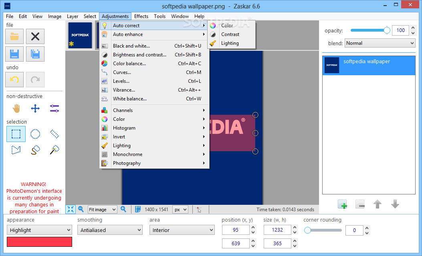Click the image resize icon beside dimensions
Image resolution: width=422 pixels, height=256 pixels.
point(138,209)
